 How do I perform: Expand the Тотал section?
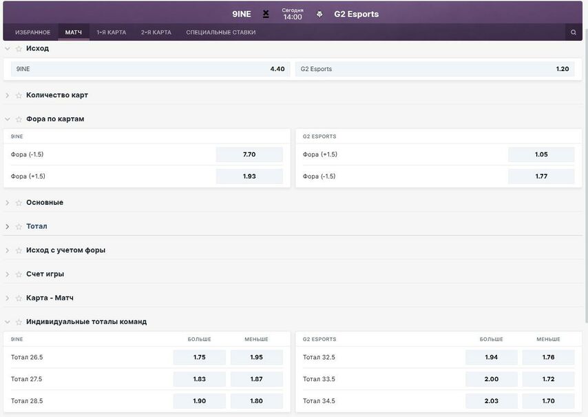pyautogui.click(x=8, y=227)
